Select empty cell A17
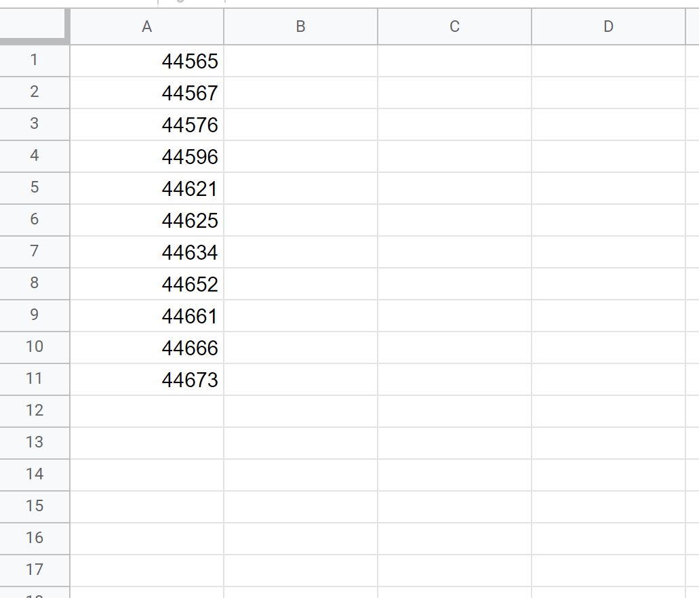The height and width of the screenshot is (598, 699). point(146,571)
